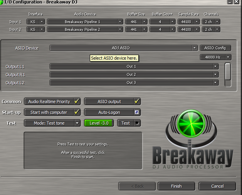
Task: Open Output L1 channel dropdown
Action: (134, 67)
